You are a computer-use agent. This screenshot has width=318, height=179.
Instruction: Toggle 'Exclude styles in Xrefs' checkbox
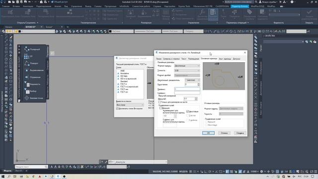[117, 108]
